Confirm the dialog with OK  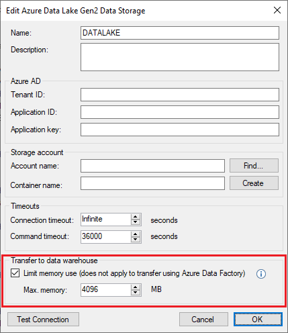point(258,320)
